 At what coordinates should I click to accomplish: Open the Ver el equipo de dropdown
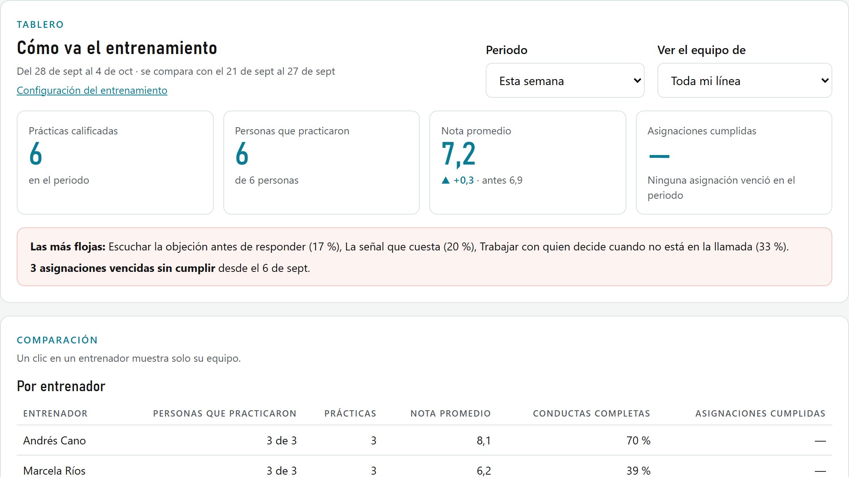(744, 81)
